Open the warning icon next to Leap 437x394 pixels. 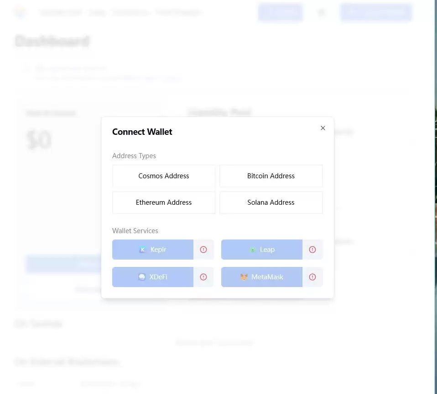312,250
